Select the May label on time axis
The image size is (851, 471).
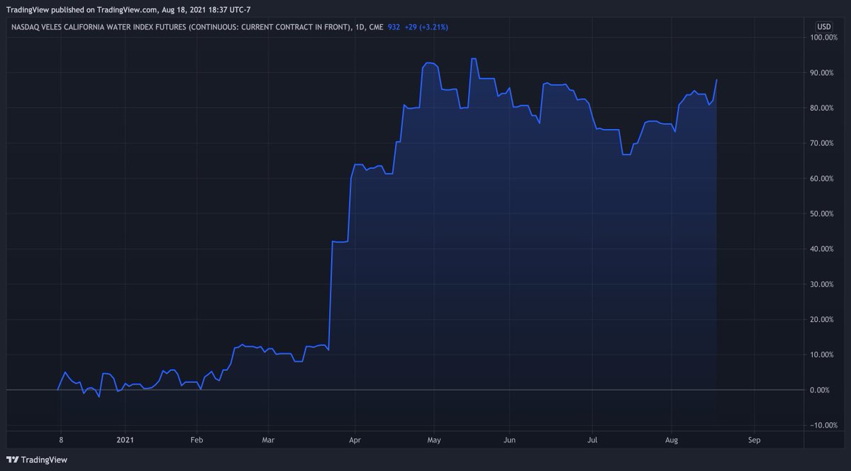coord(434,440)
